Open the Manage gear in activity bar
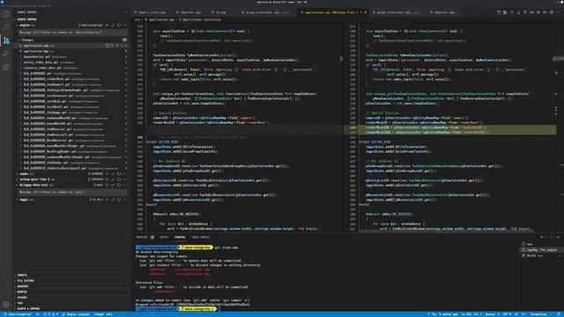Image resolution: width=564 pixels, height=317 pixels. click(x=6, y=305)
